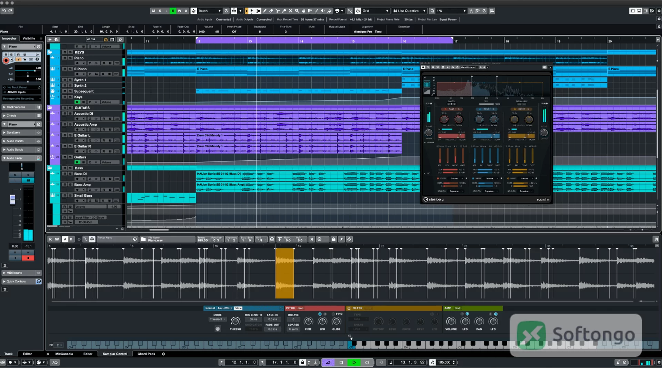
Task: Select the Erase tool in toolbar
Action: pos(271,11)
